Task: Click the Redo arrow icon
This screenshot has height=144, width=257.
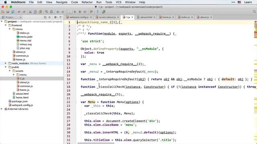Action: [24, 12]
